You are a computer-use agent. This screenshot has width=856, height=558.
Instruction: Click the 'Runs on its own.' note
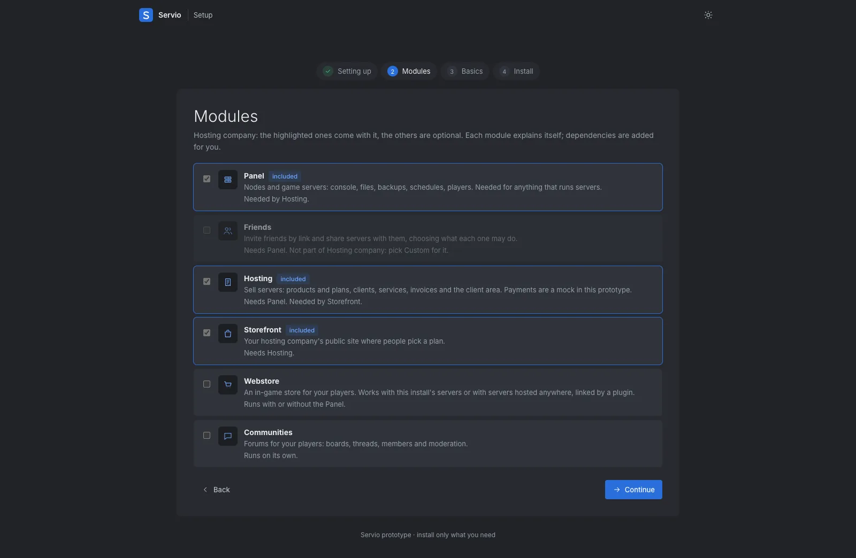tap(271, 455)
